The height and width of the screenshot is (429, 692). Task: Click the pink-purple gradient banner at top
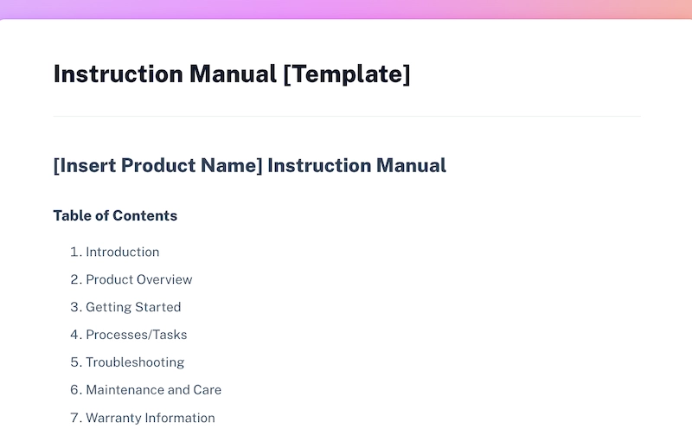pos(346,9)
